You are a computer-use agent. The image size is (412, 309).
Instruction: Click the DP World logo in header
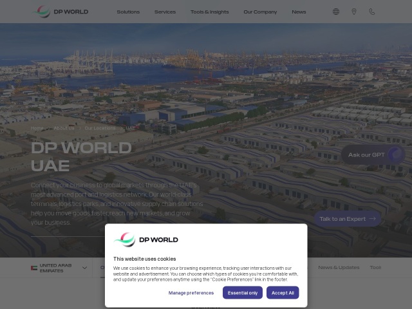coord(61,12)
